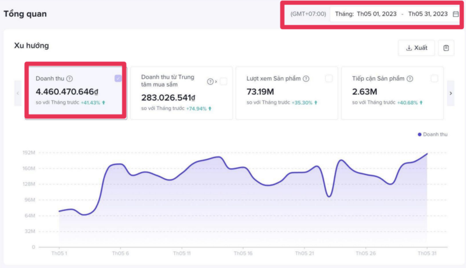Viewport: 466px width, 268px height.
Task: Click the clipboard icon beside Xuất
Action: pyautogui.click(x=446, y=48)
